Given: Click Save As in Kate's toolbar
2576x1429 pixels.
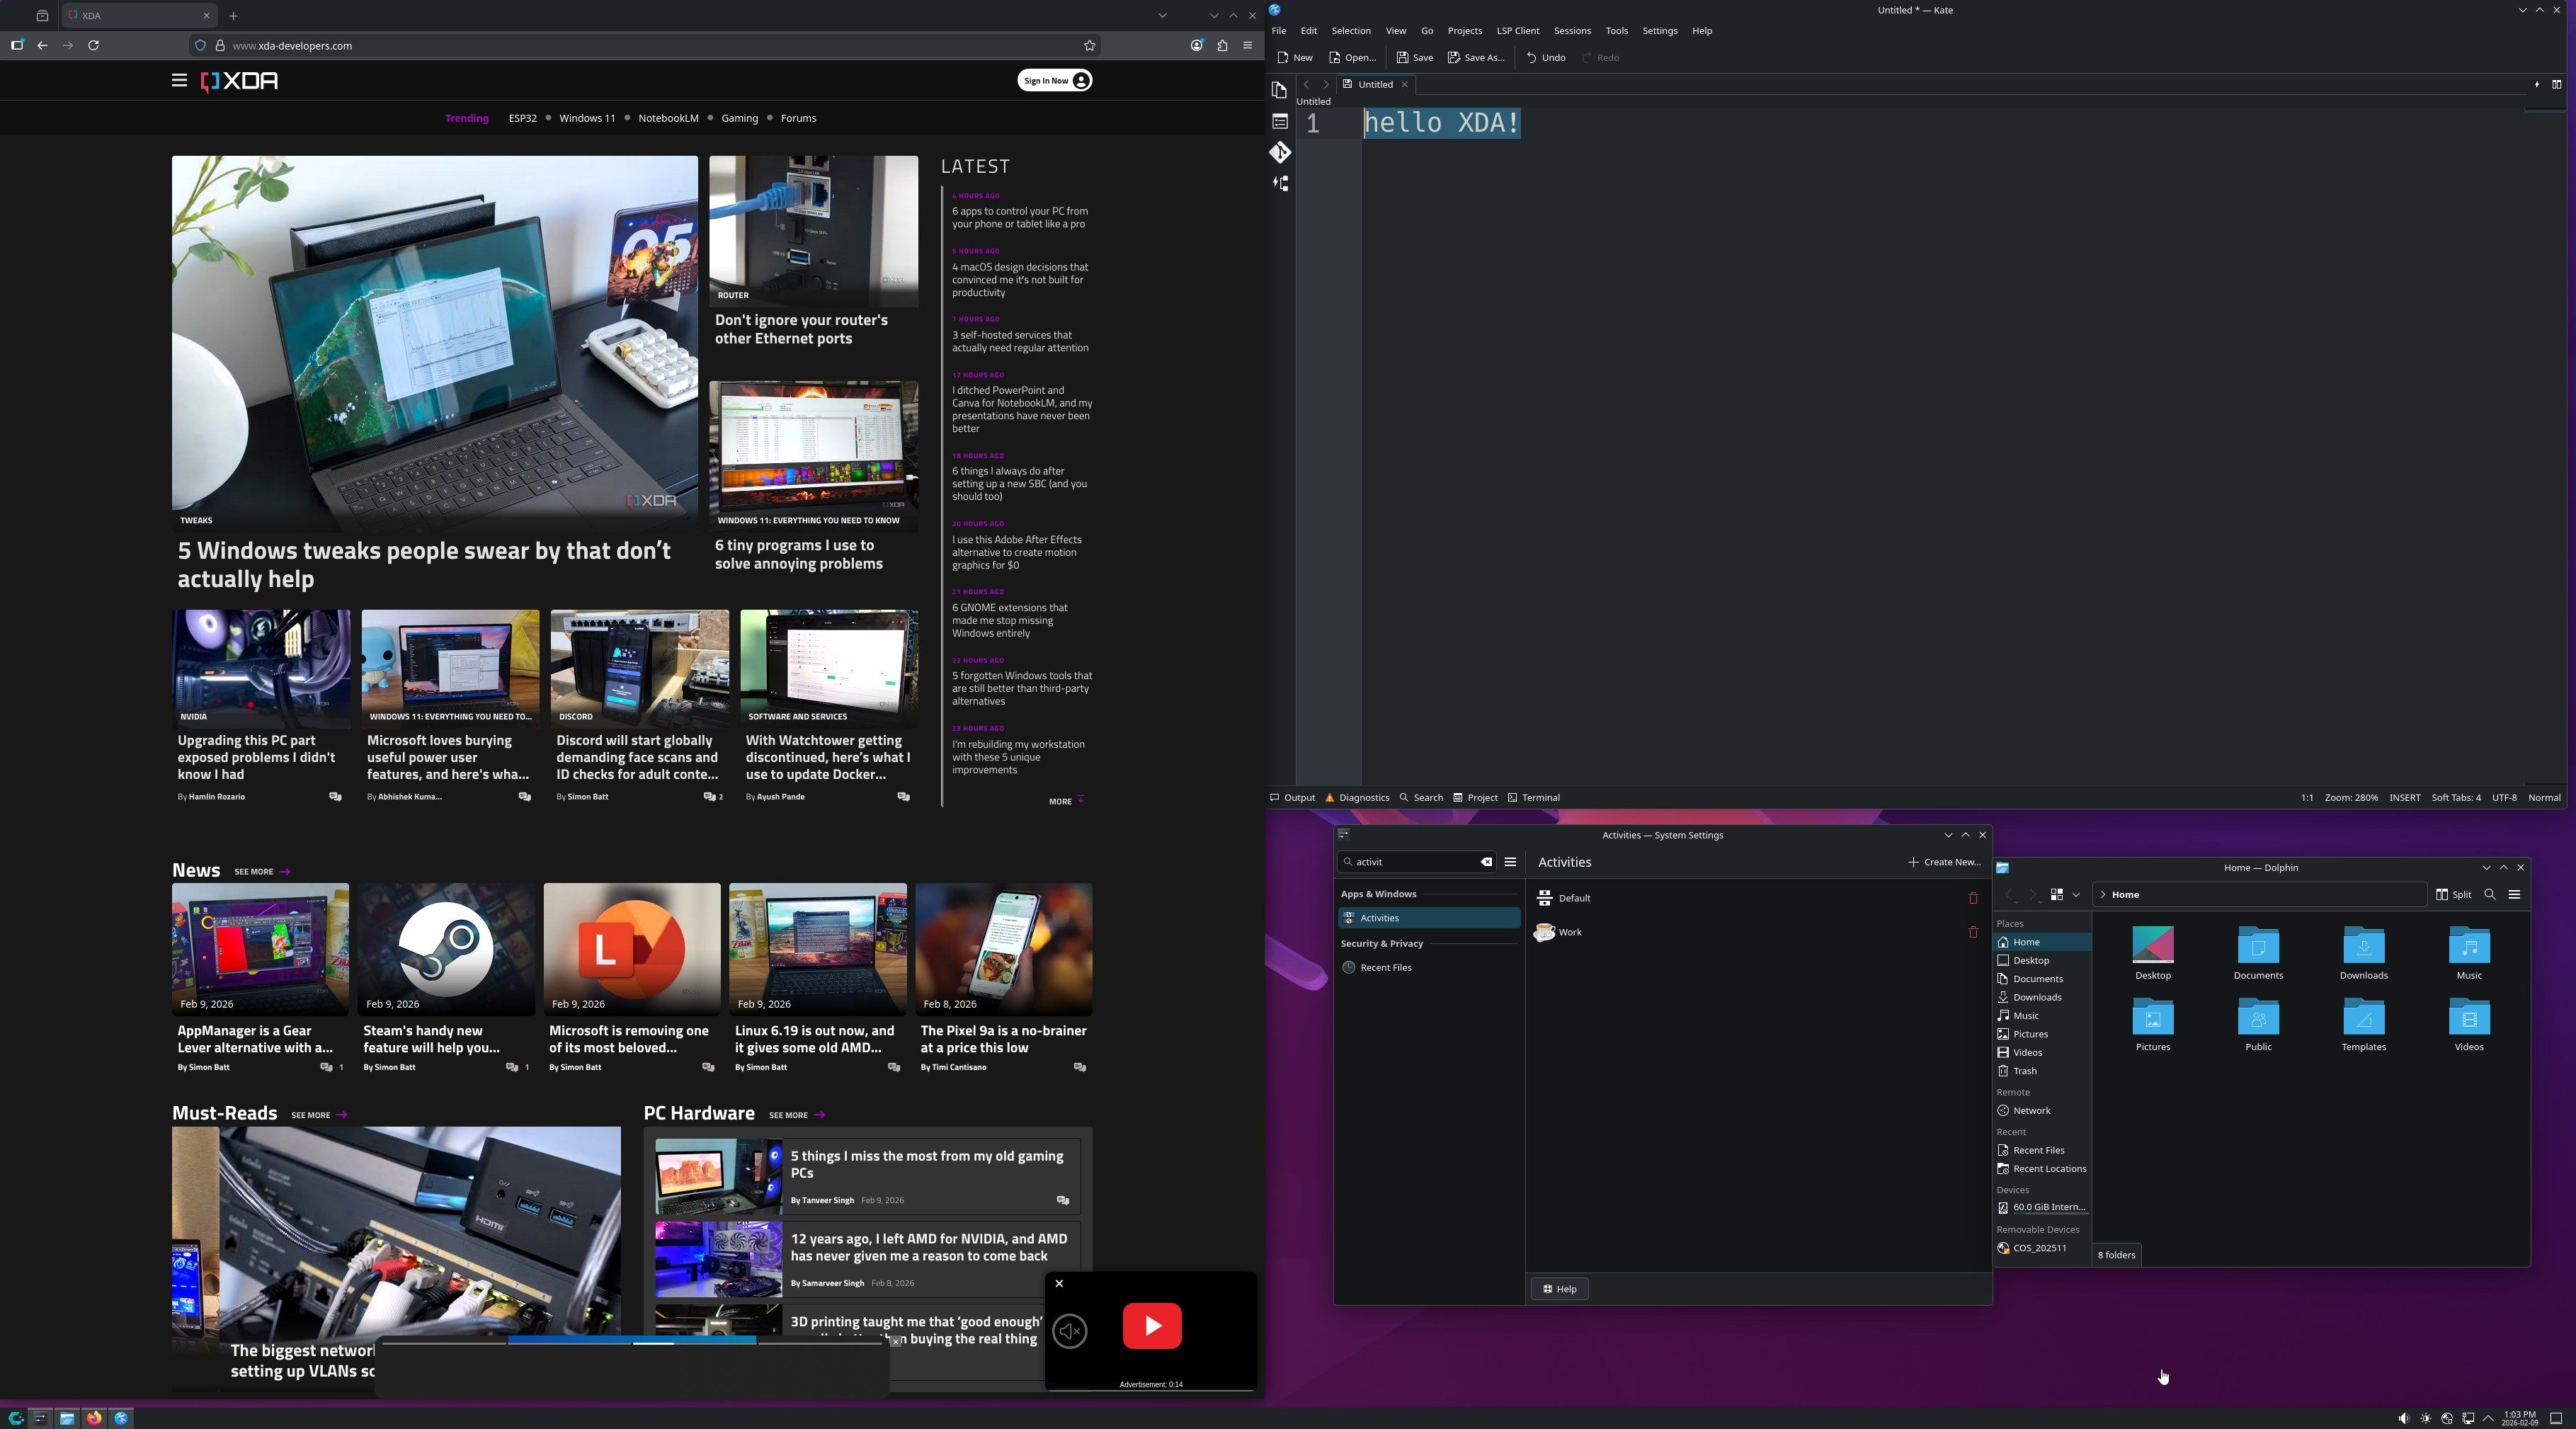Looking at the screenshot, I should pos(1475,57).
